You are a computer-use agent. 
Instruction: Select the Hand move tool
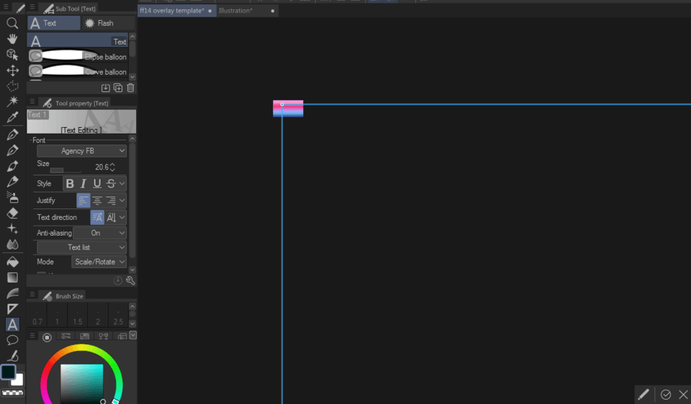[x=12, y=39]
